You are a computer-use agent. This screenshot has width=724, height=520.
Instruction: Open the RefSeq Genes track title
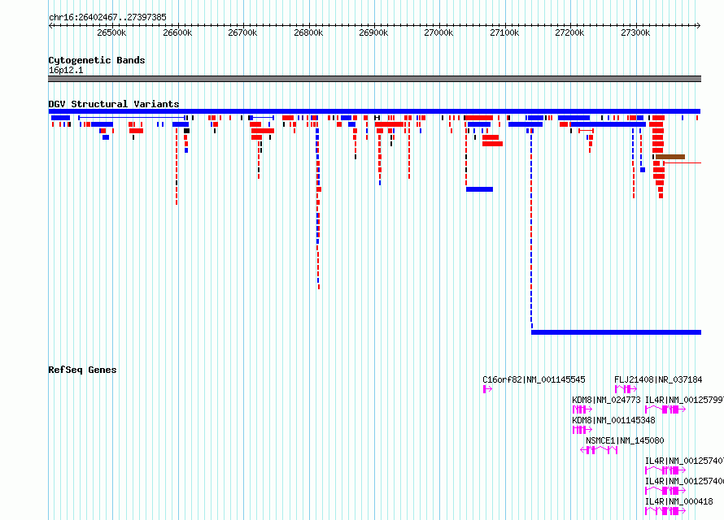coord(82,370)
